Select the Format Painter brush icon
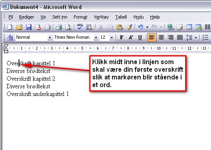Screen dimensions: 211x150 click(x=129, y=27)
